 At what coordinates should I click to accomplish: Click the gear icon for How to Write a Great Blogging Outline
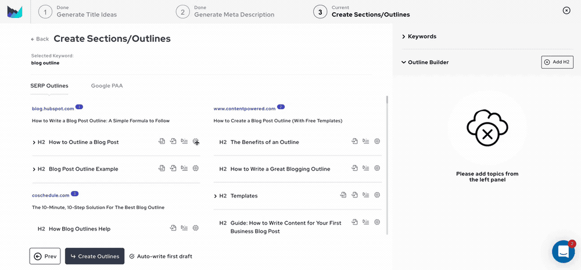(377, 168)
